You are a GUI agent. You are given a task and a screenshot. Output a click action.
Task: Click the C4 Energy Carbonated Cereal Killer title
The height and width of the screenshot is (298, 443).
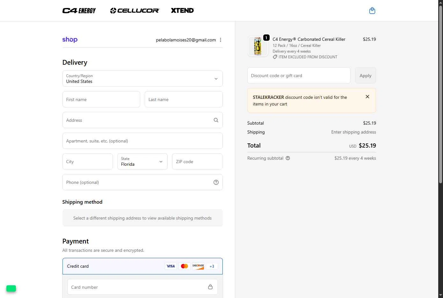(309, 39)
